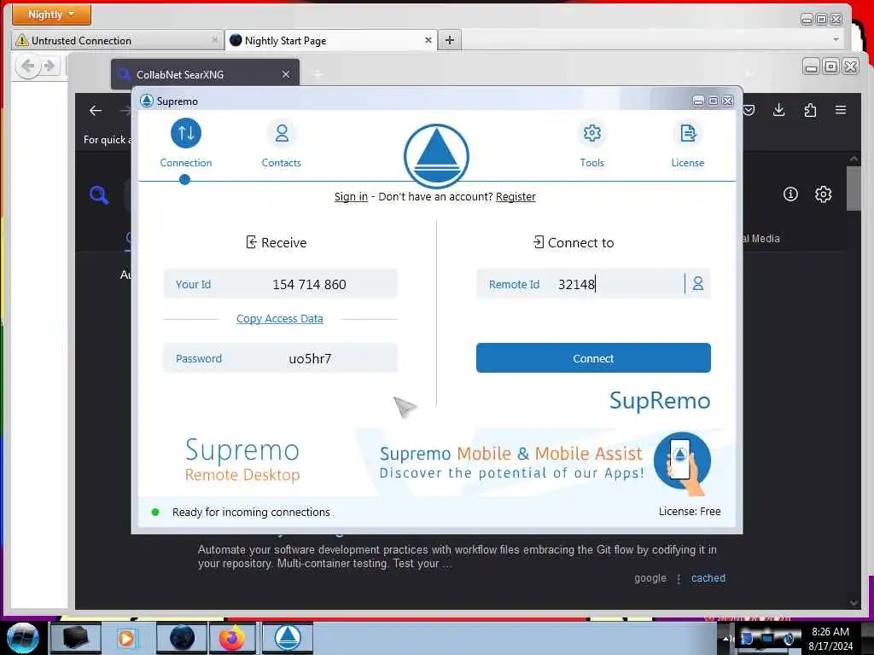
Task: Click the Receive heading icon
Action: [x=252, y=242]
